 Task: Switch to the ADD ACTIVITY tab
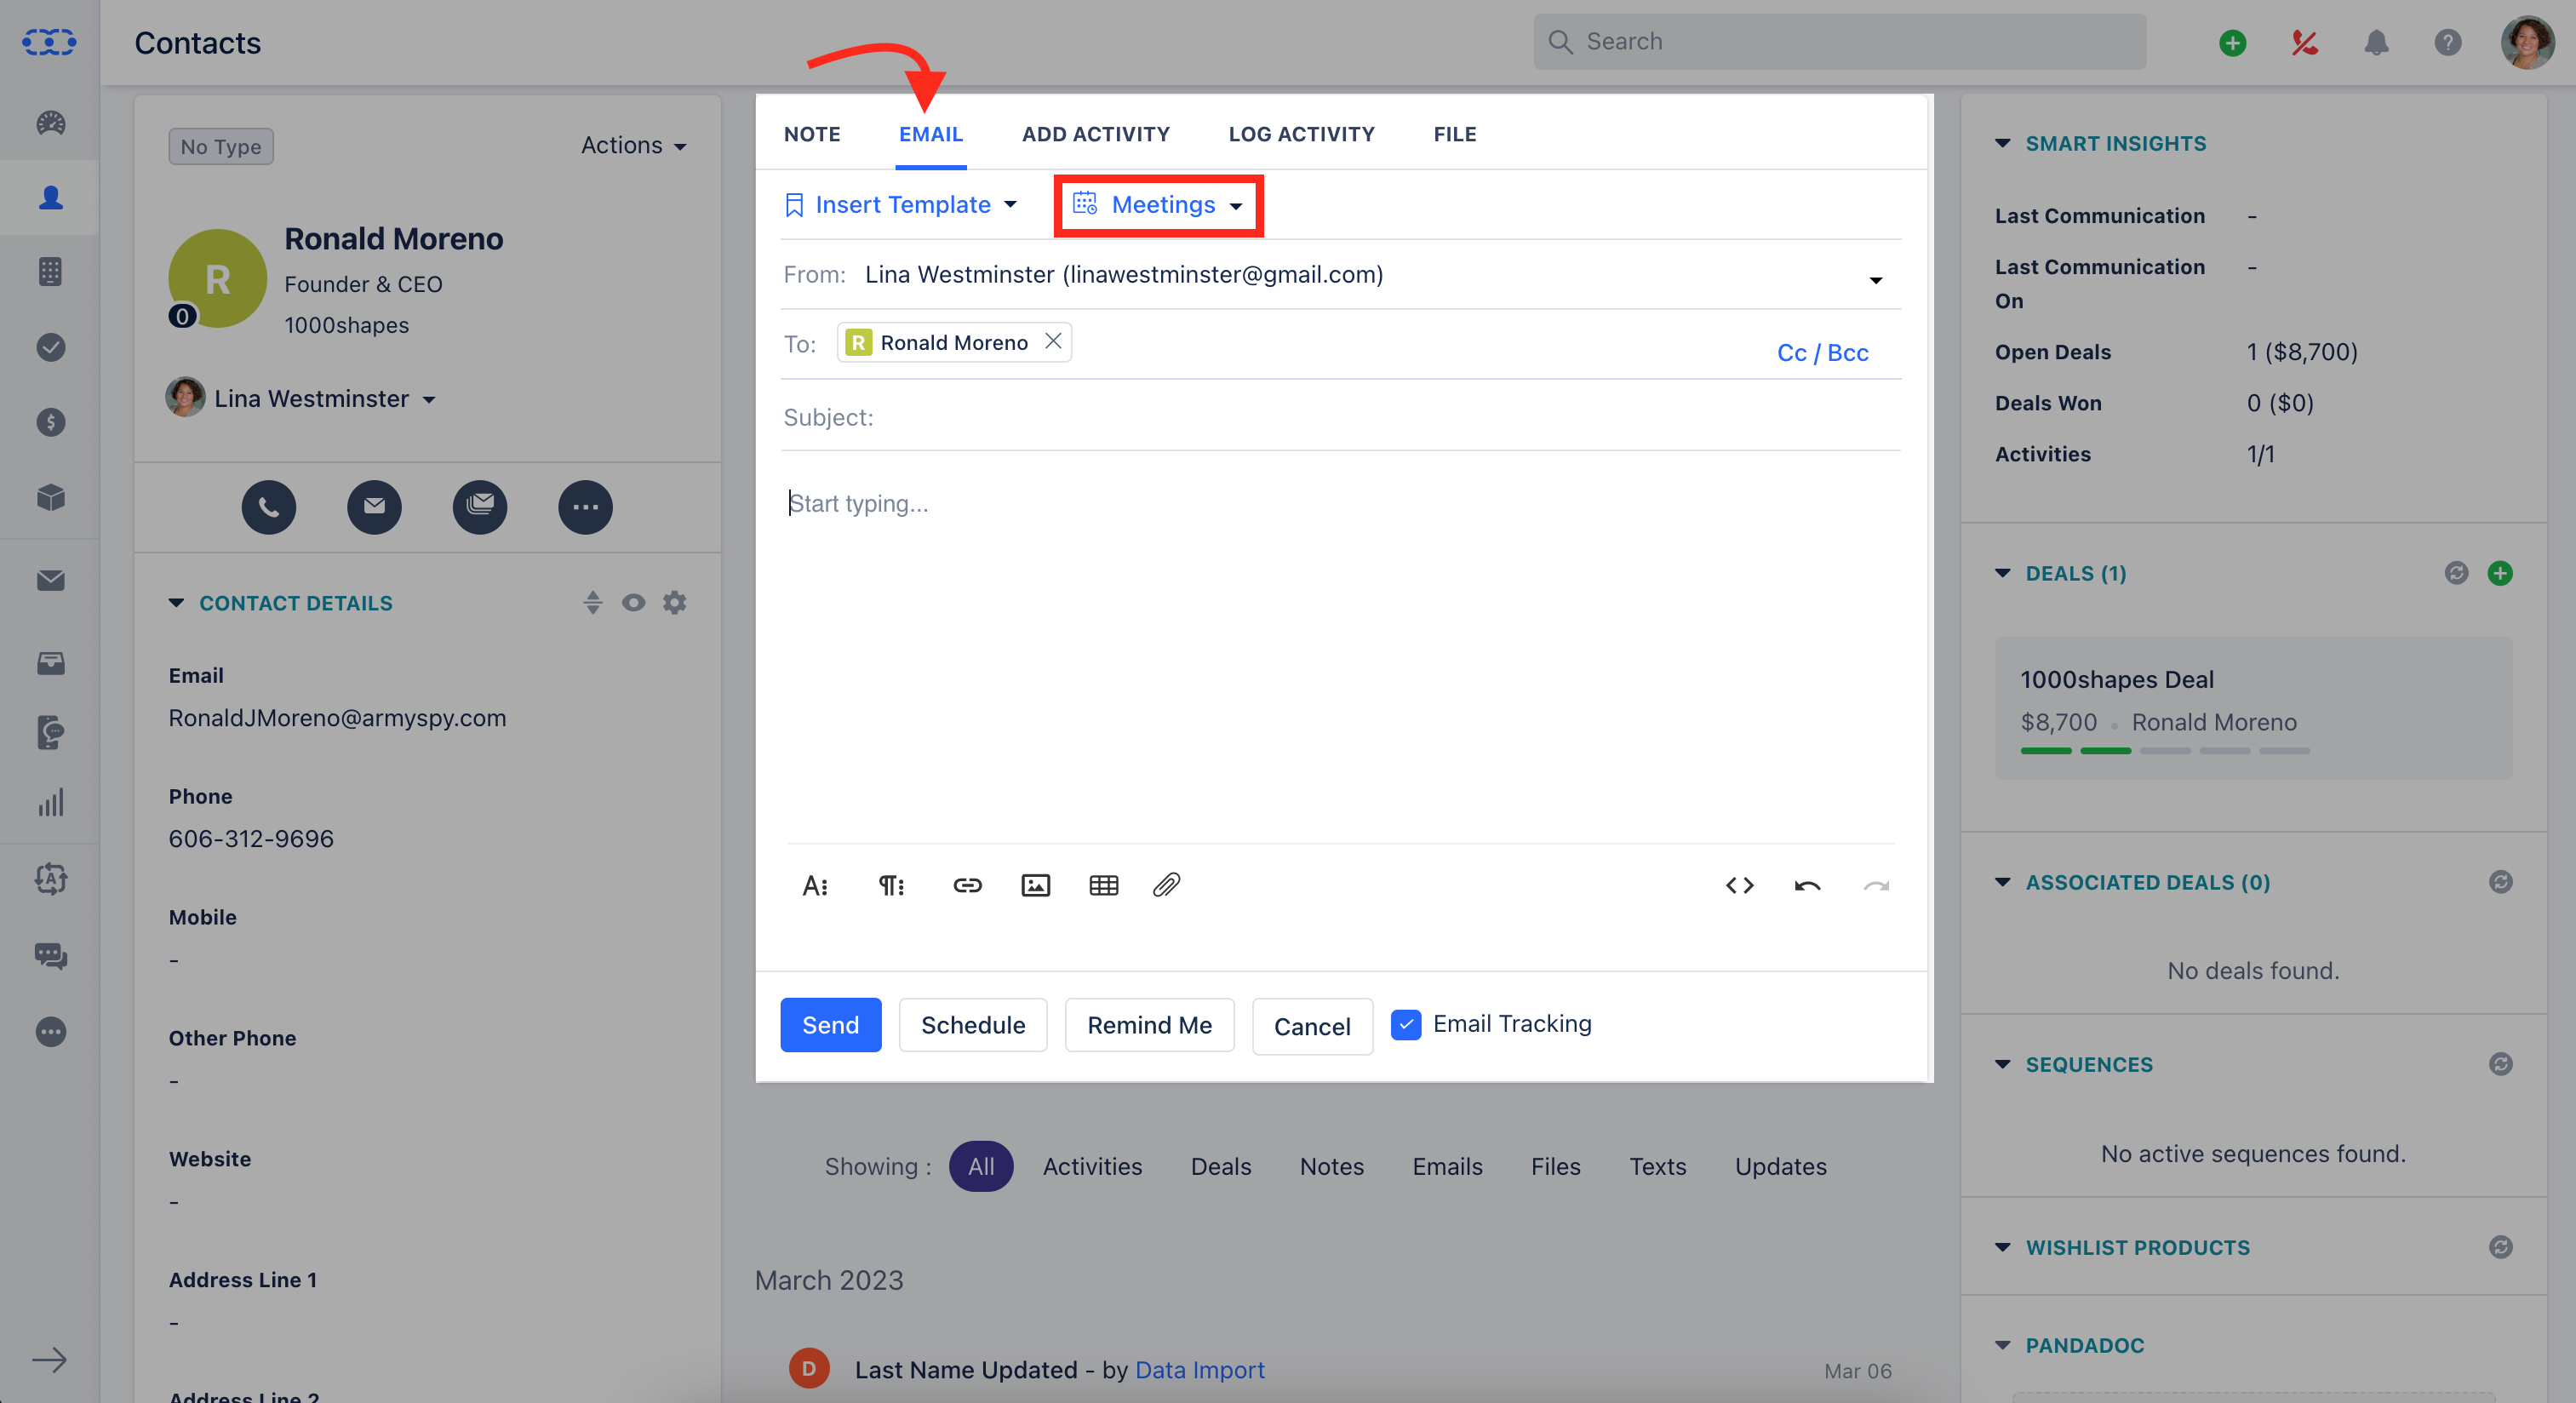pos(1095,133)
